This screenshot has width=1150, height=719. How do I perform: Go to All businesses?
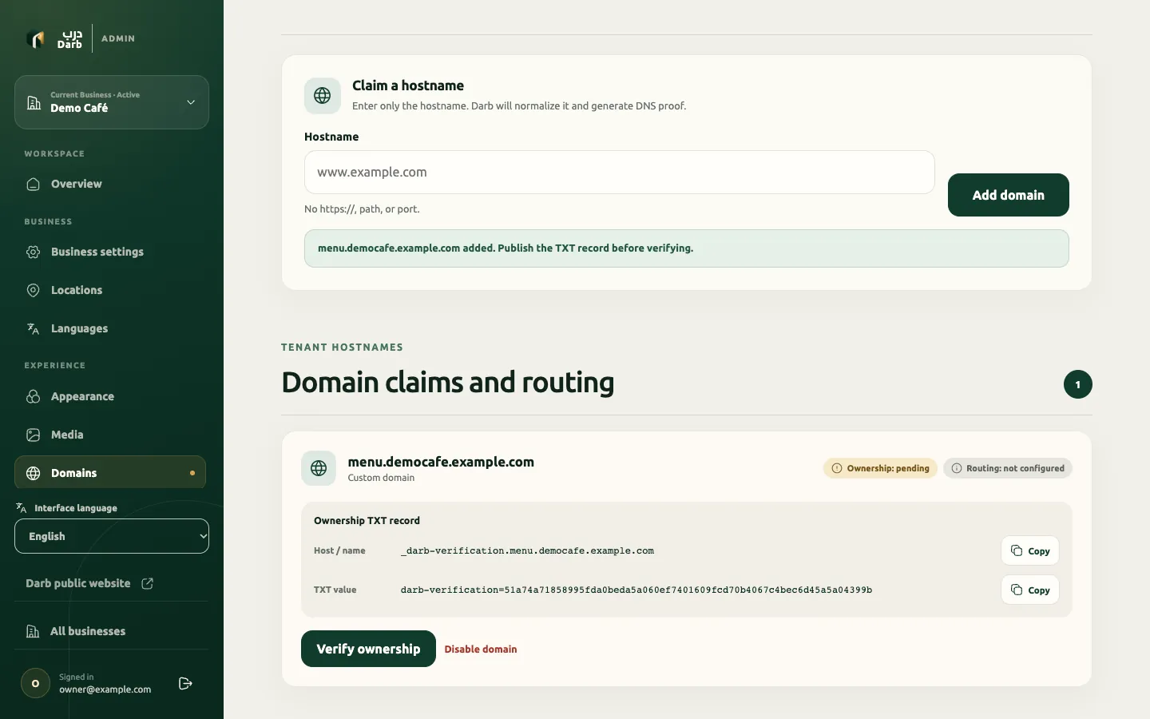tap(111, 631)
